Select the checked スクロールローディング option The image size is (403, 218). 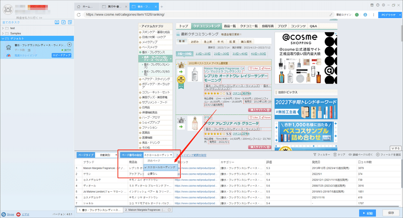161,167
